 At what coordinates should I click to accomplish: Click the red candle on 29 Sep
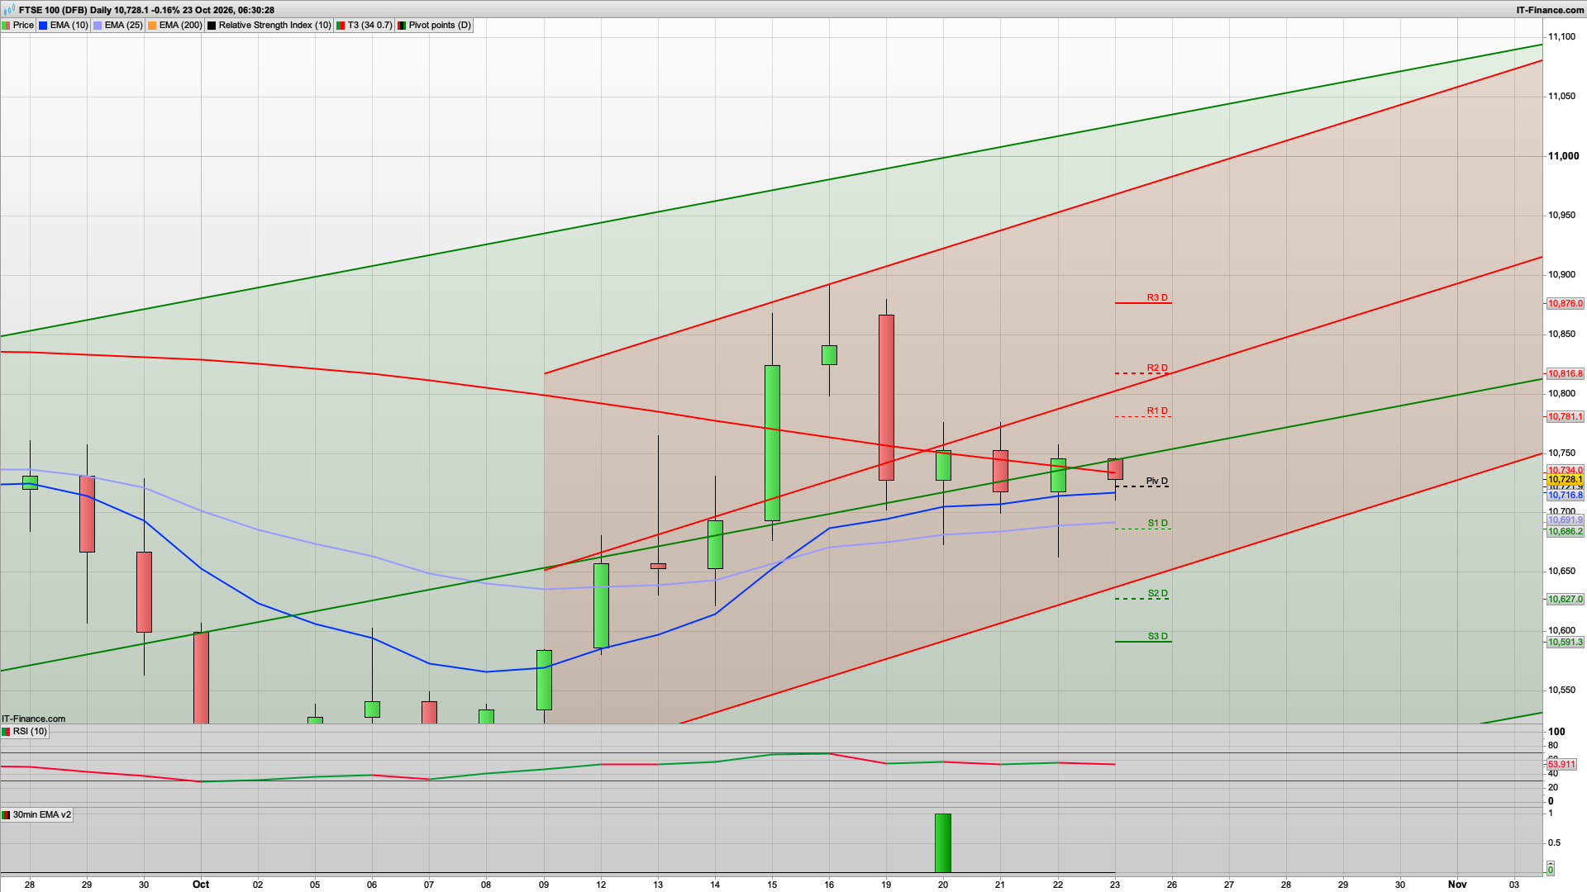coord(87,514)
